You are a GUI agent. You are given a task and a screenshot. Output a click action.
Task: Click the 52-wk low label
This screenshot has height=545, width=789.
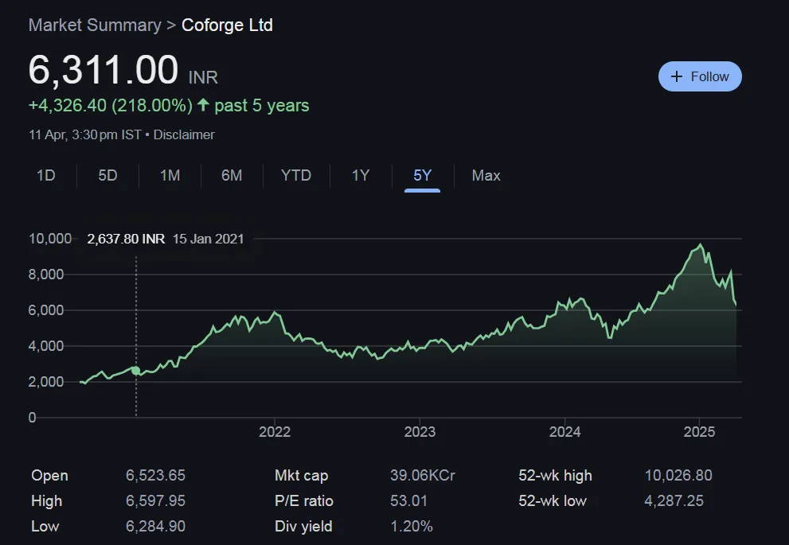(553, 501)
